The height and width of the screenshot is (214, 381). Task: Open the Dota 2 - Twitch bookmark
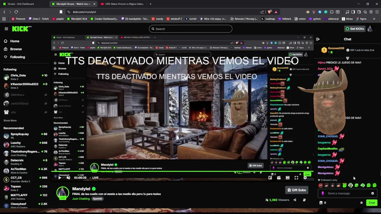coord(39,19)
